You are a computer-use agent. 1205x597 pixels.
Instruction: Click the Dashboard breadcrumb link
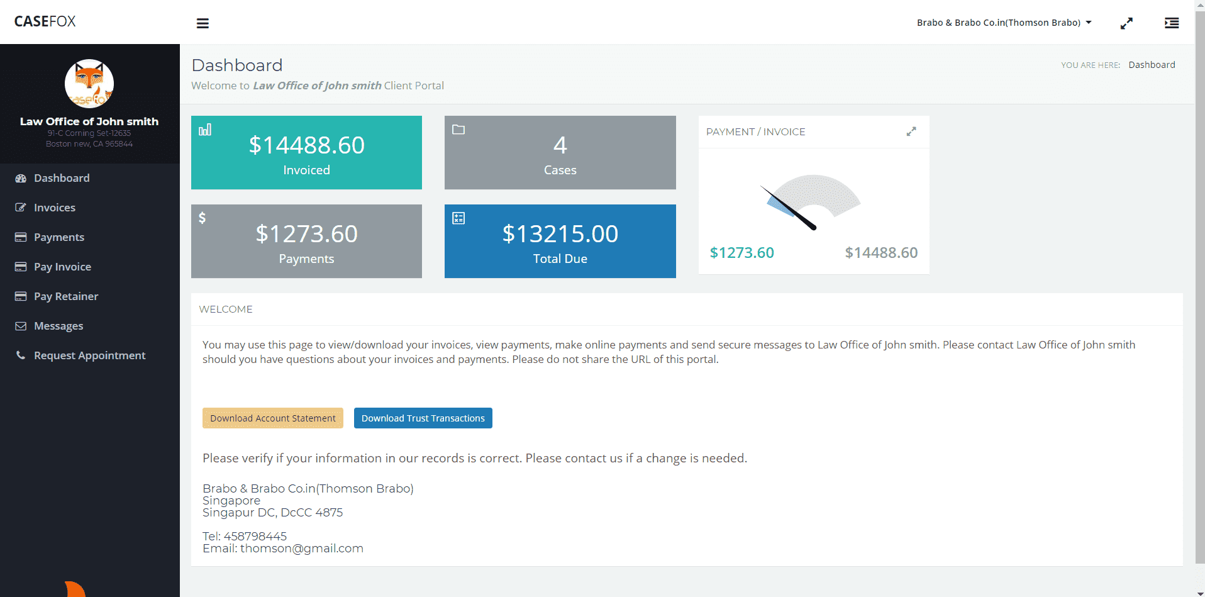coord(1152,65)
